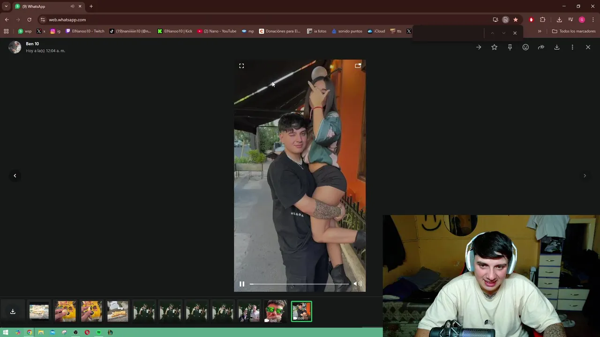600x337 pixels.
Task: Show the next media item
Action: click(x=585, y=176)
